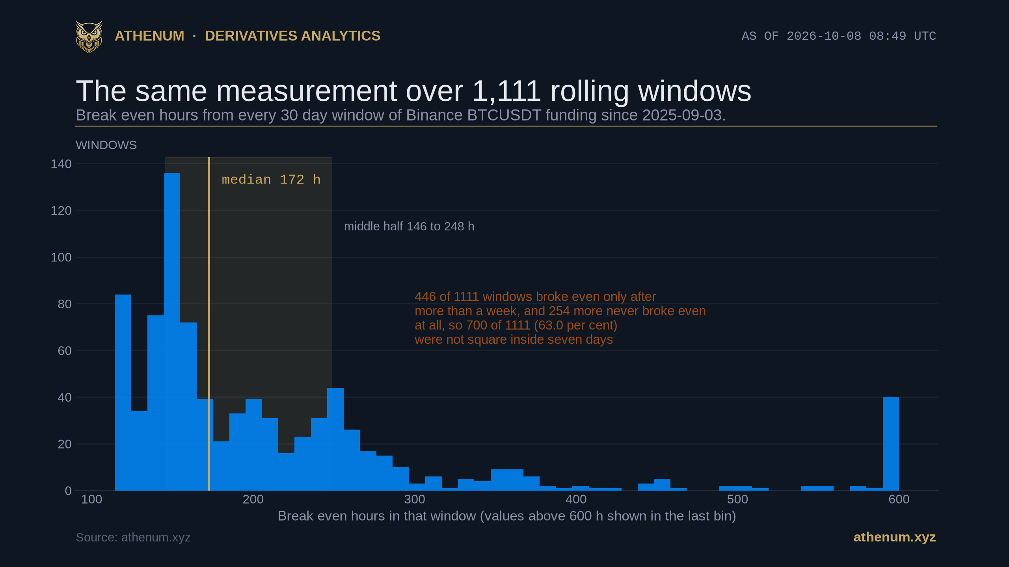Image resolution: width=1009 pixels, height=567 pixels.
Task: Click the 300 tick label on x-axis
Action: 415,499
